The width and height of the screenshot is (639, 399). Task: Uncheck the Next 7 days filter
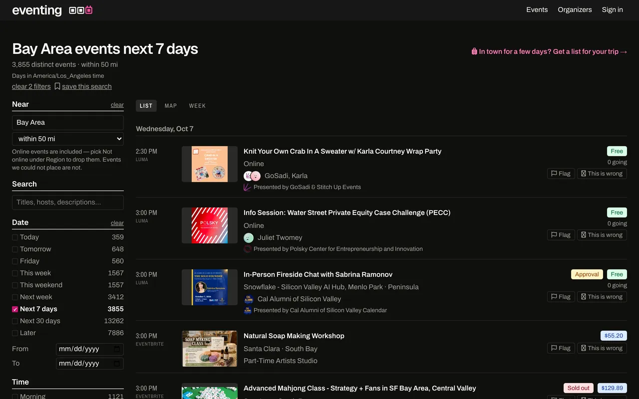pyautogui.click(x=15, y=309)
